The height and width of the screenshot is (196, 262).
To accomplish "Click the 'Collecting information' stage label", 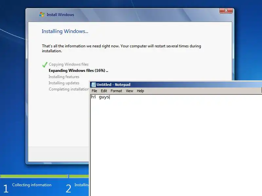I will 32,185.
